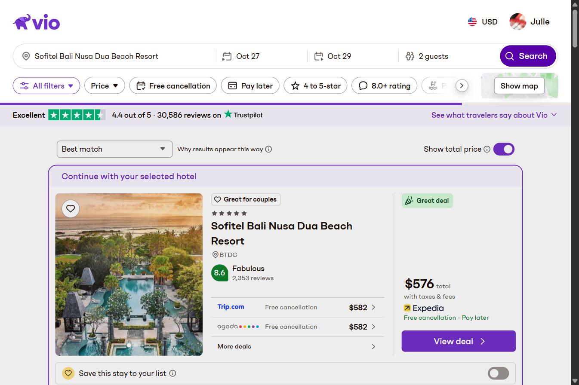579x385 pixels.
Task: Click the Trustpilot star rating graphic
Action: pos(77,115)
